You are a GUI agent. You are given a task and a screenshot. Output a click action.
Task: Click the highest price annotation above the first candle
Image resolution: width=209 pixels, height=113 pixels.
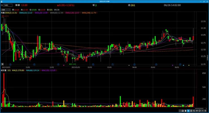tap(5, 16)
